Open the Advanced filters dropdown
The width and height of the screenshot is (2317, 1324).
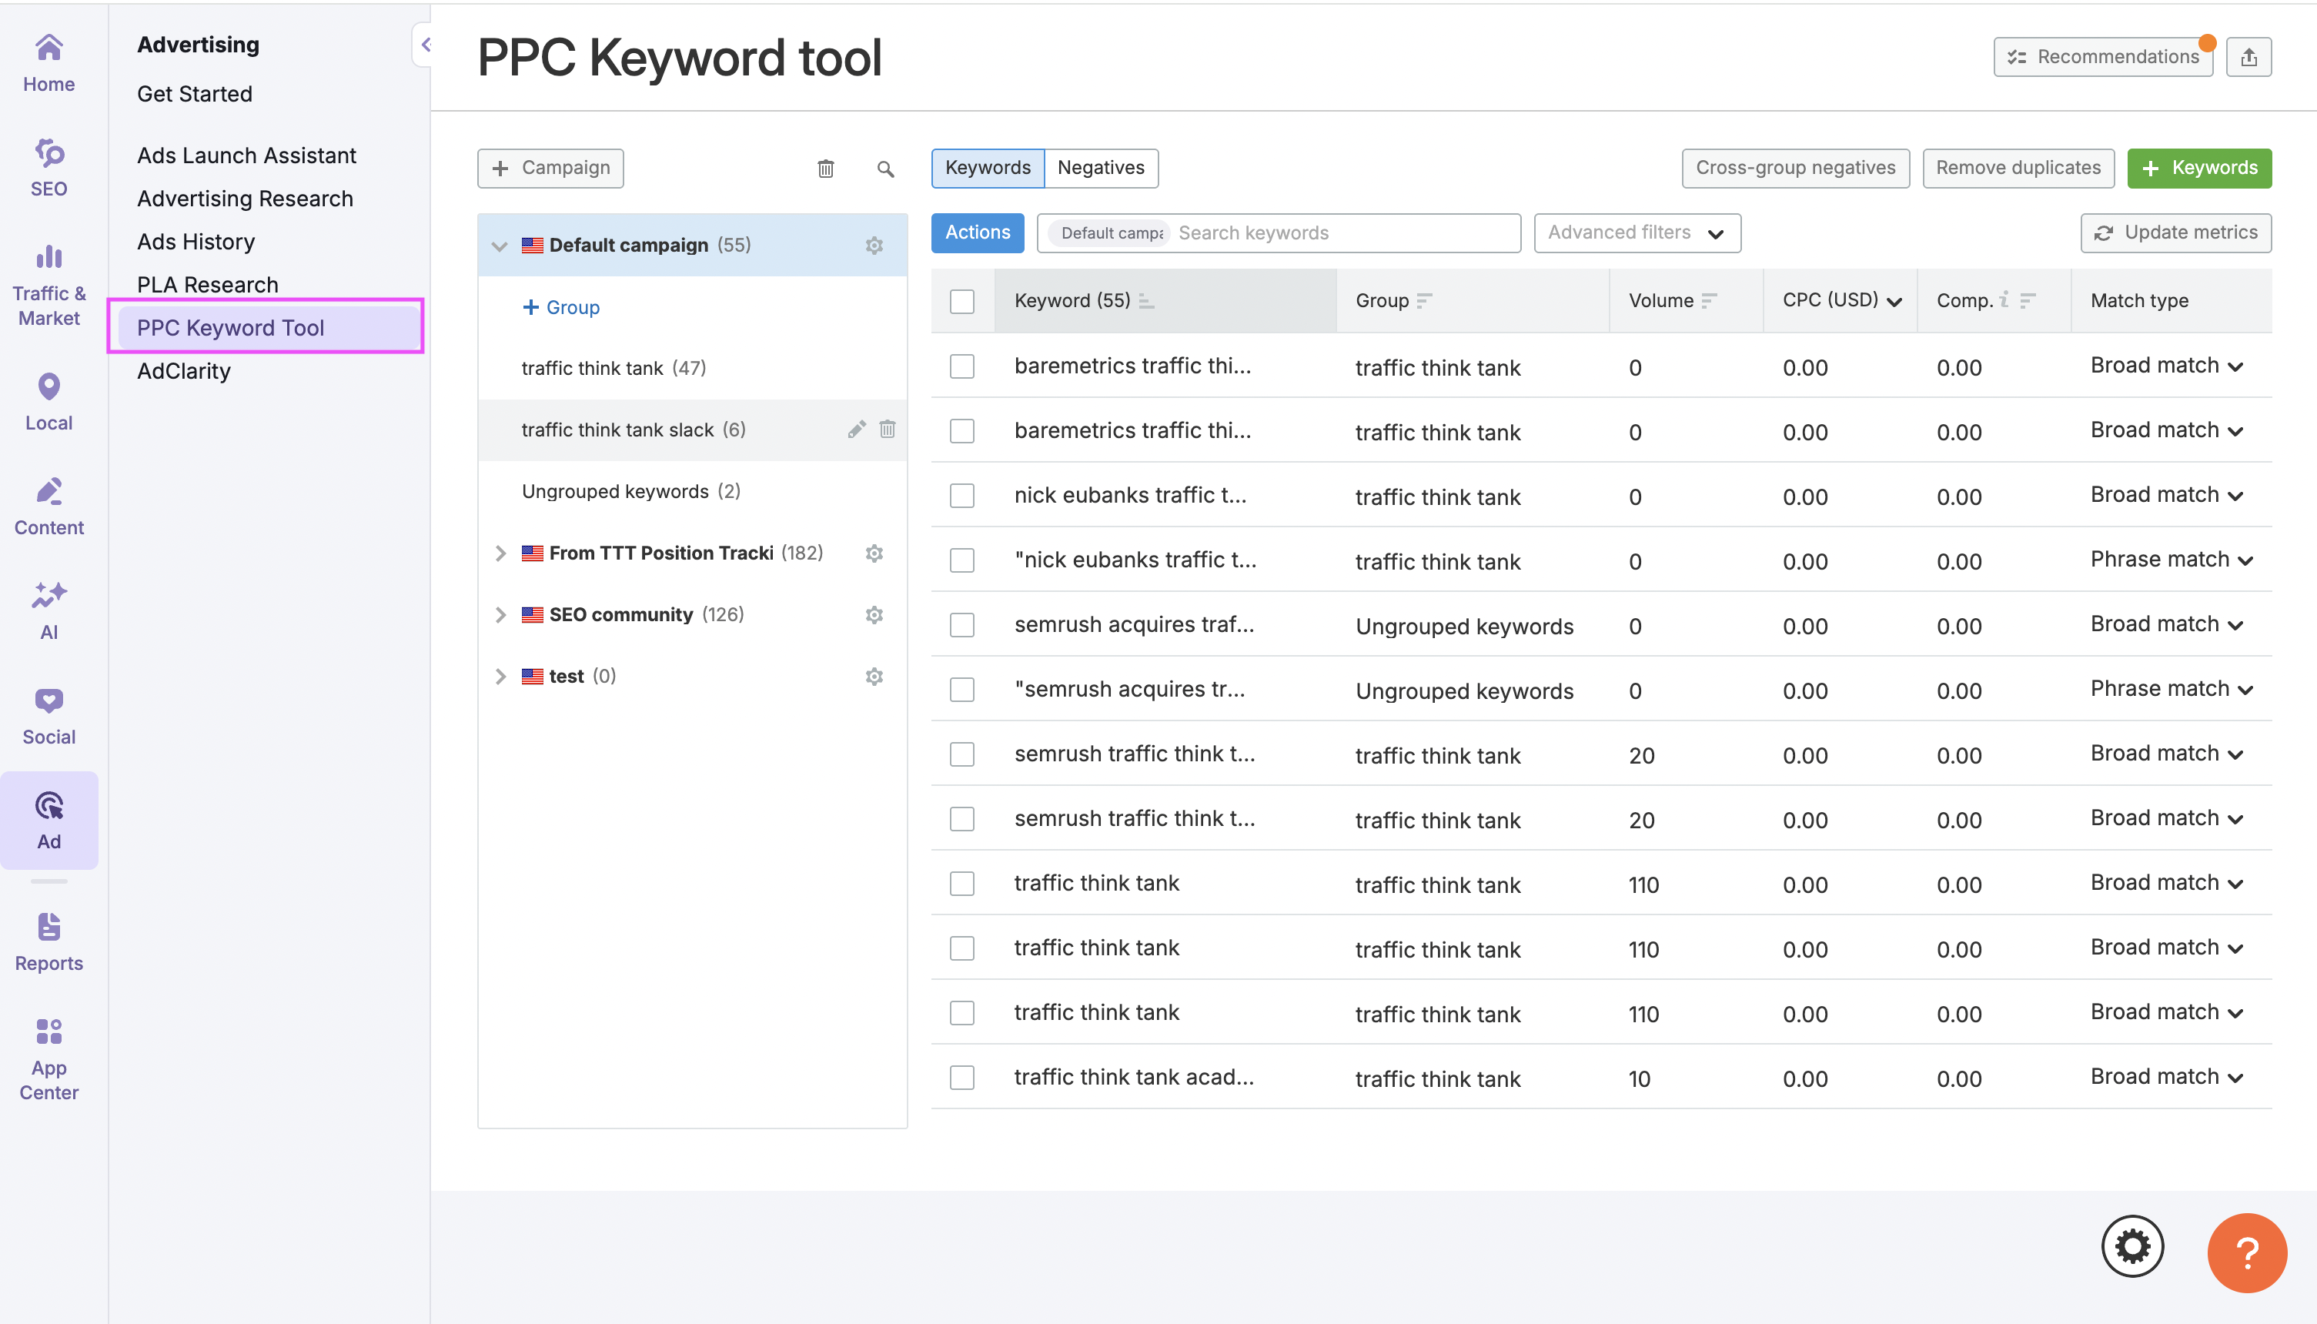(x=1636, y=232)
